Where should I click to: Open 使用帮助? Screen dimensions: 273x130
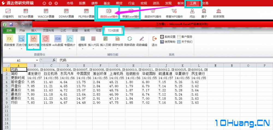click(x=168, y=42)
